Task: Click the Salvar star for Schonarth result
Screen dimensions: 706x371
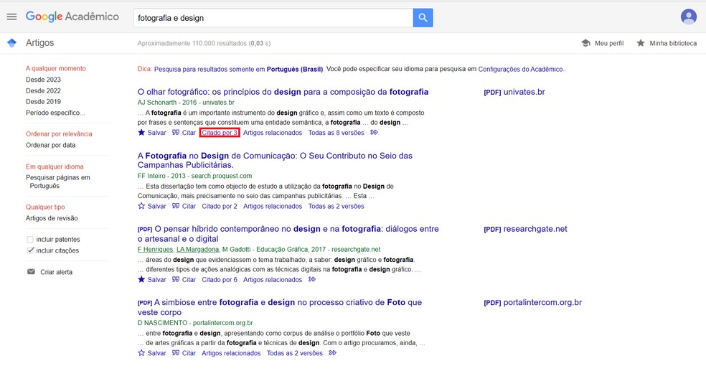Action: point(141,132)
